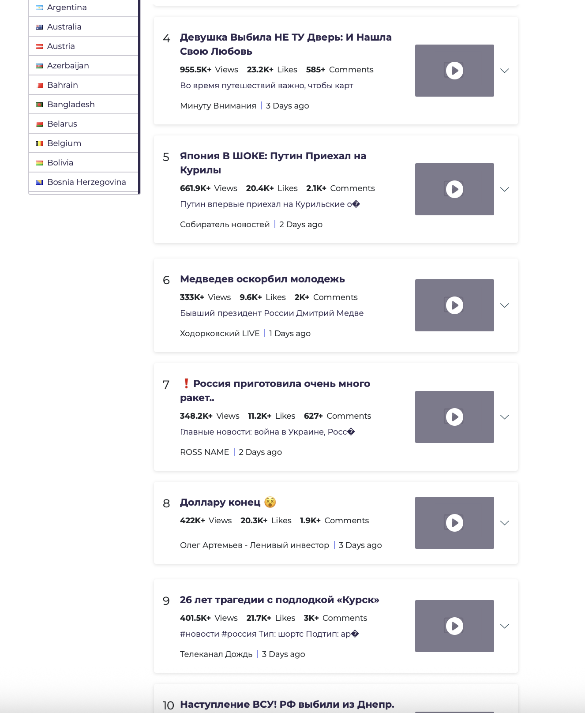Open title Япония В ШОКЕ: Путин Приехал
Viewport: 585px width, 713px height.
click(273, 163)
